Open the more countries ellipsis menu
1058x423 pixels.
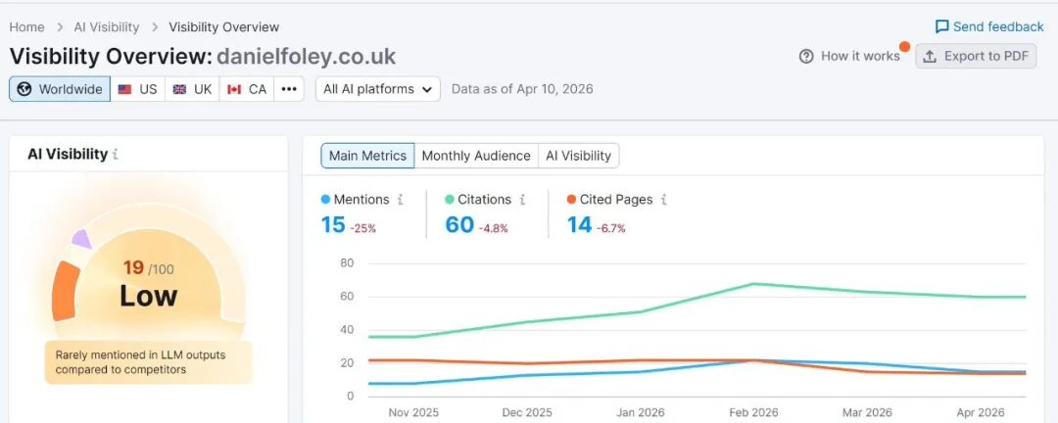click(288, 89)
